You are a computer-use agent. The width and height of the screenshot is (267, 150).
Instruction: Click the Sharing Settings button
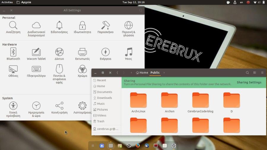coord(249,82)
